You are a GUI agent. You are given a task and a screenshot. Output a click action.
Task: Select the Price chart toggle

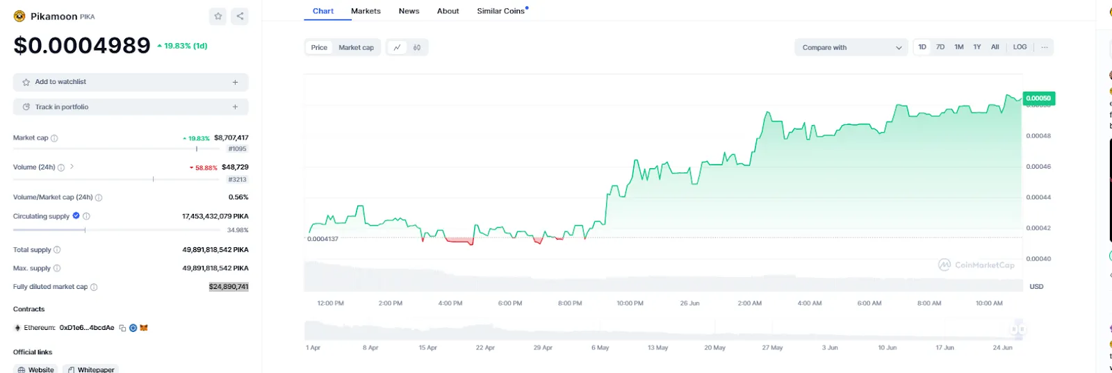click(x=319, y=47)
